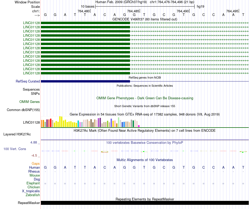Open the Multiz Alignments of 100 Vertebrates title
This screenshot has height=209, width=249.
click(x=145, y=160)
